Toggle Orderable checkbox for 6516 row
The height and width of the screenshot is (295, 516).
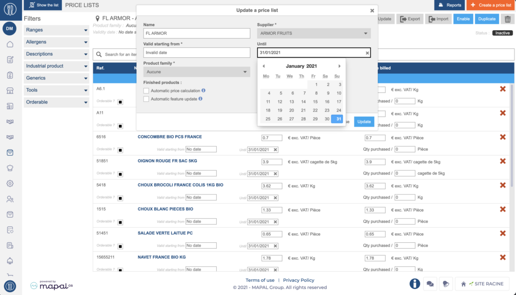pos(120,150)
